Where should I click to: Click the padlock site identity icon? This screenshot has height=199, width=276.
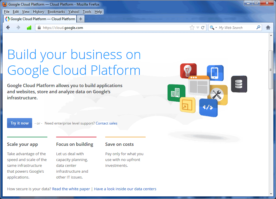[x=39, y=28]
